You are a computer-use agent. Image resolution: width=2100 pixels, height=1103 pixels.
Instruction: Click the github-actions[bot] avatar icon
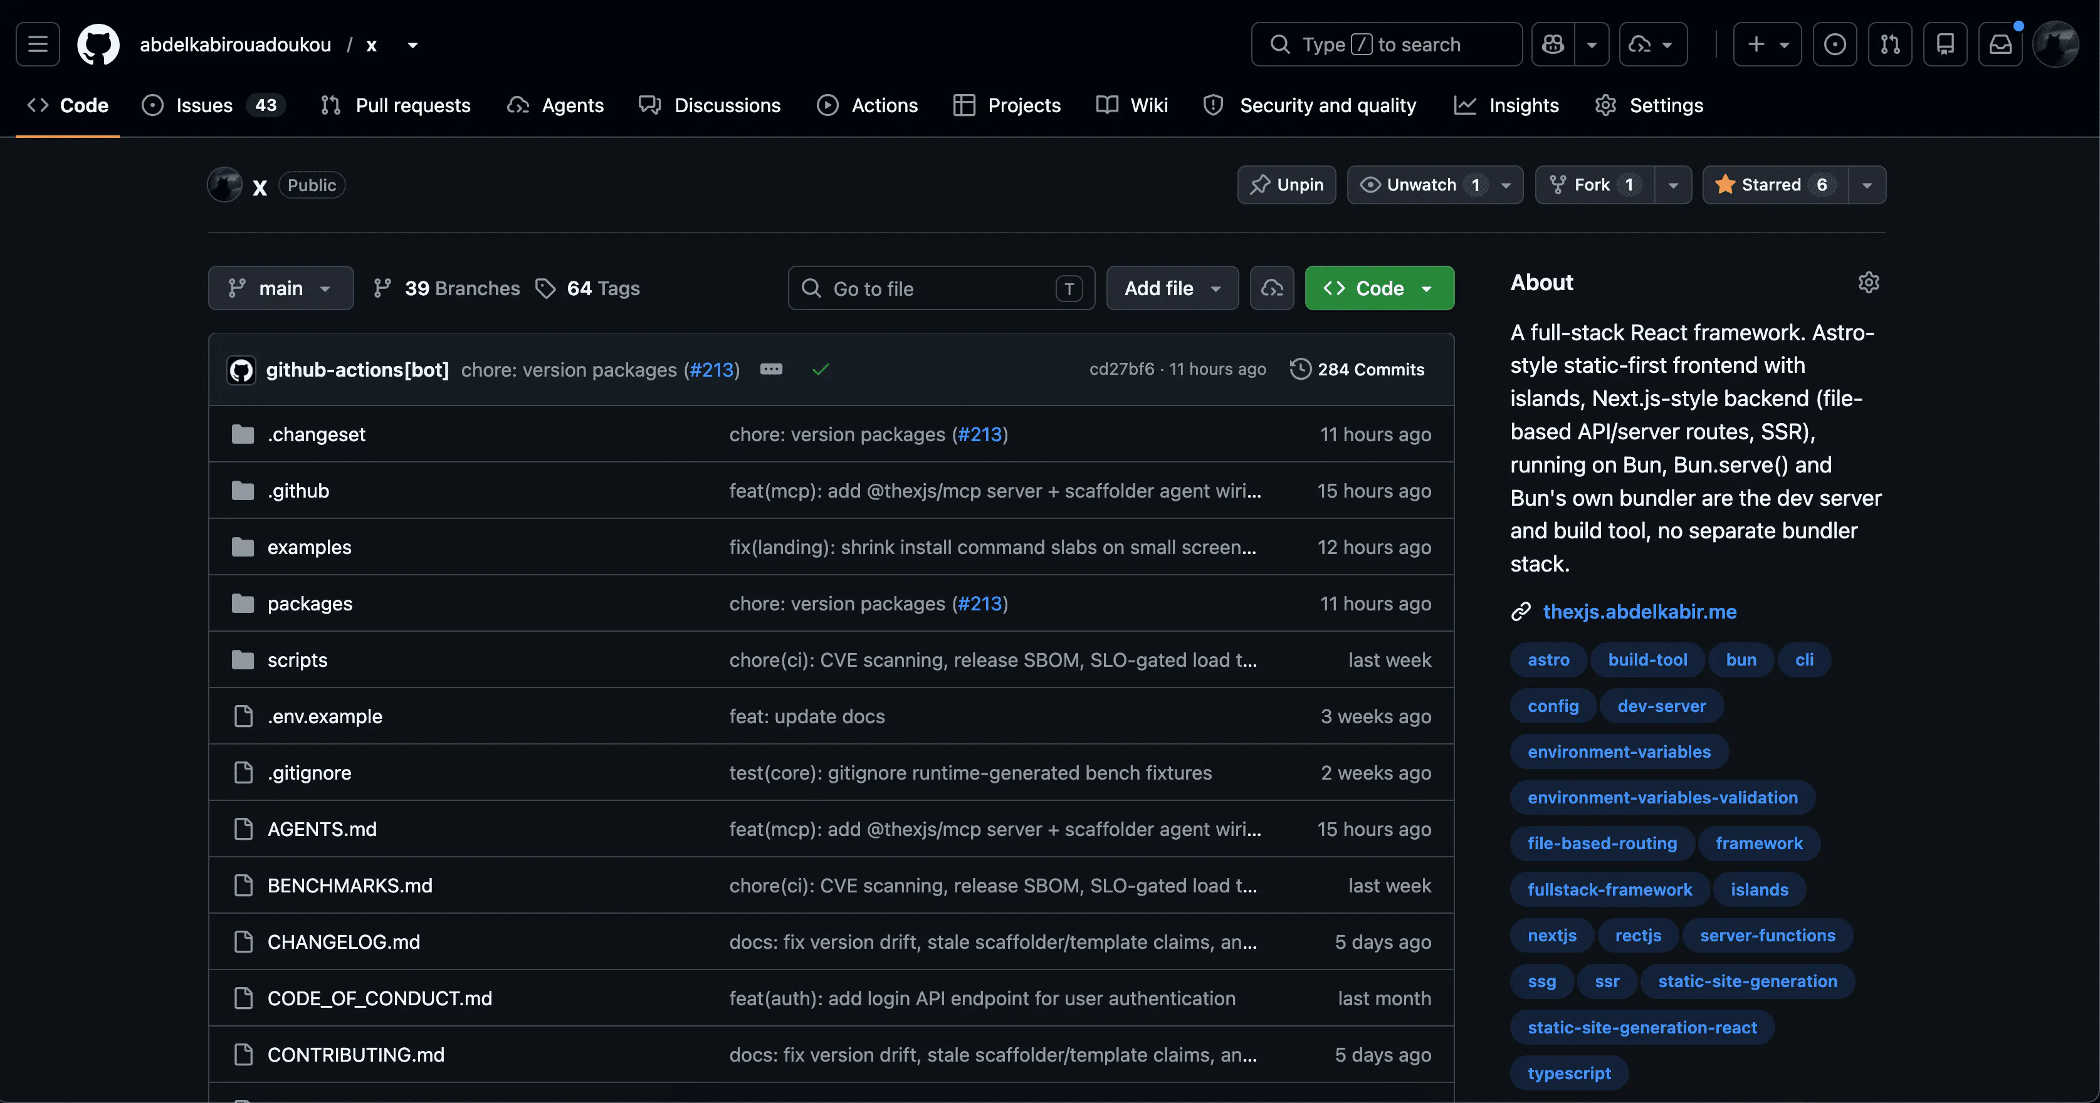click(241, 369)
